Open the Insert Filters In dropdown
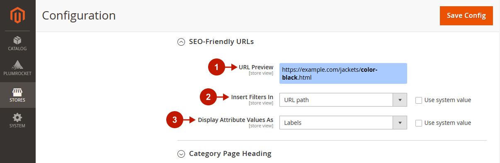 tap(343, 100)
